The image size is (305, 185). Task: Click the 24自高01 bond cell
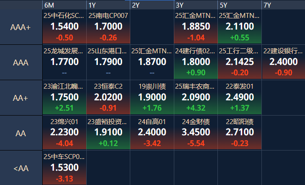[x=152, y=133]
